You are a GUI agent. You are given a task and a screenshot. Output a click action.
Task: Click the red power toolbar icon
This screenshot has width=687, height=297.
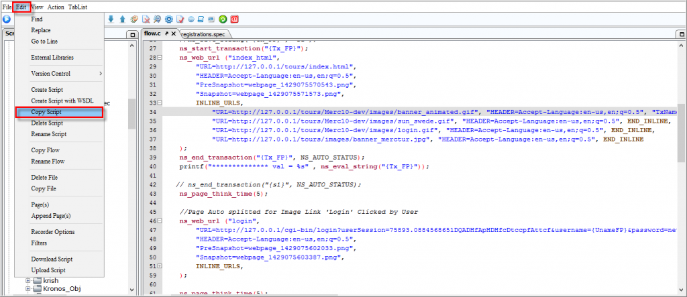pos(235,19)
